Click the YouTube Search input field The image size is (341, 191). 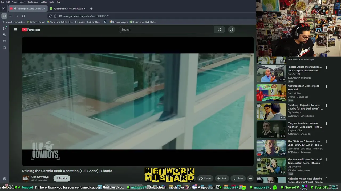166,30
